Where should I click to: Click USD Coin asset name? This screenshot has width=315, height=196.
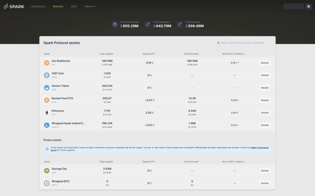click(x=58, y=73)
